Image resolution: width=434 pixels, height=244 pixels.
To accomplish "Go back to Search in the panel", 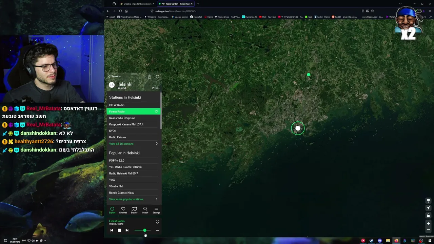I will point(114,76).
